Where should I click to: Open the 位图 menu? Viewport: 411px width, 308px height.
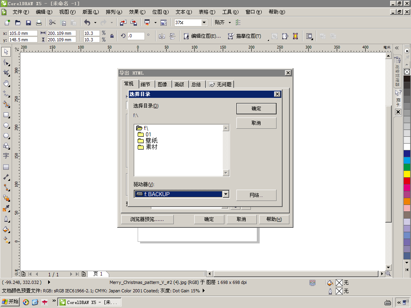click(161, 12)
